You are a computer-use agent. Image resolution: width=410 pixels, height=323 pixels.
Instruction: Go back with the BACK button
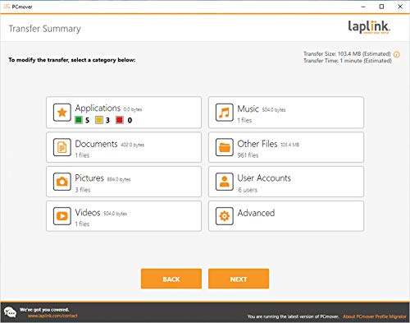(171, 279)
